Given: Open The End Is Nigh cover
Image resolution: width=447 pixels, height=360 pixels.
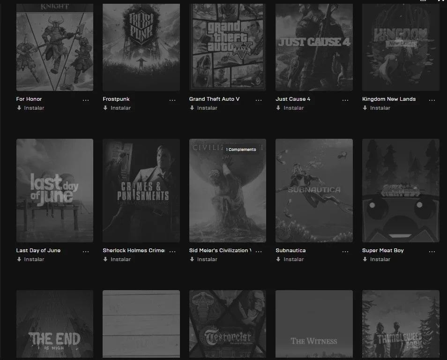Looking at the screenshot, I should pos(55,324).
